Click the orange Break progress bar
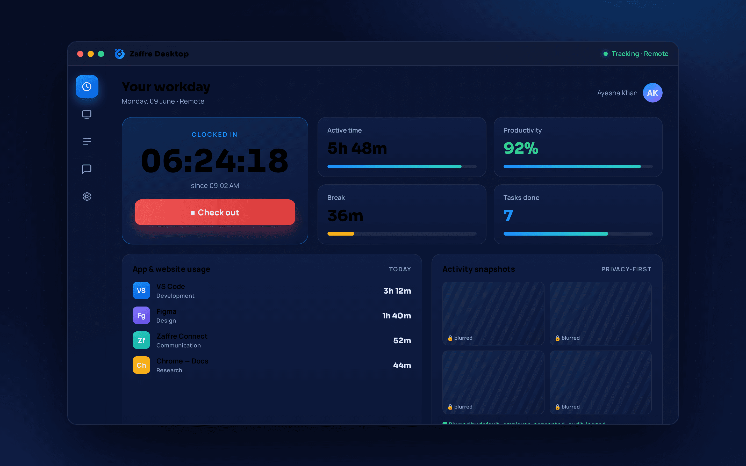The image size is (746, 466). 341,234
